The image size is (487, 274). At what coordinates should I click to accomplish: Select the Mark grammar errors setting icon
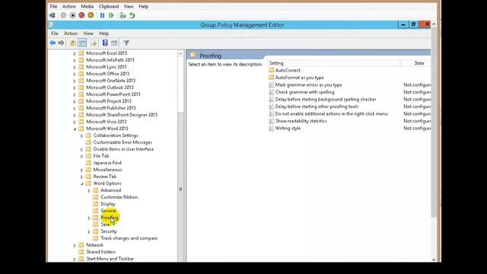point(271,84)
